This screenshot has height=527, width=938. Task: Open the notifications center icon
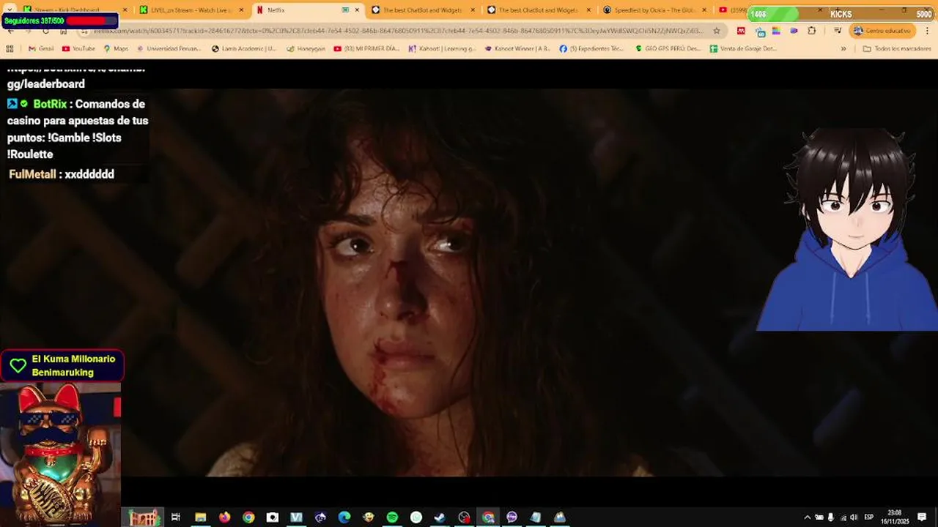coord(922,517)
